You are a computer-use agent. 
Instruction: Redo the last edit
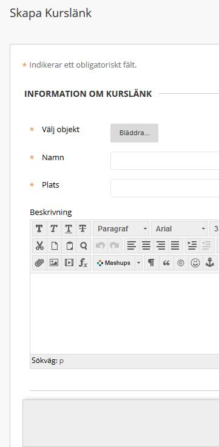click(115, 246)
